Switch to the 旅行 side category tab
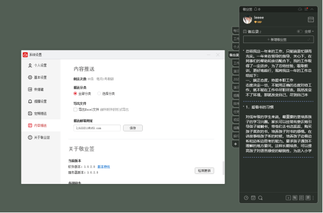The image size is (323, 213). pos(236,136)
